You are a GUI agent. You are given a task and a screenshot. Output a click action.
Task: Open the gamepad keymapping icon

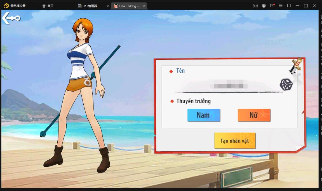coord(255,6)
